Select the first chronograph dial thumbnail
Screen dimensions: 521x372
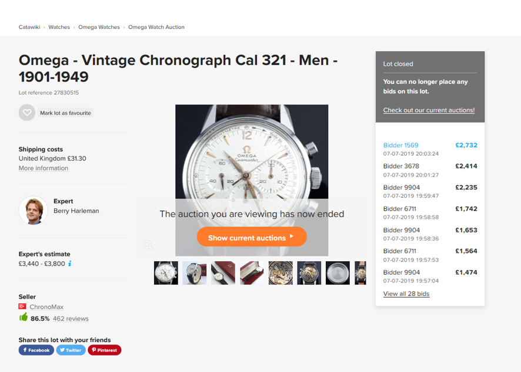(x=166, y=272)
